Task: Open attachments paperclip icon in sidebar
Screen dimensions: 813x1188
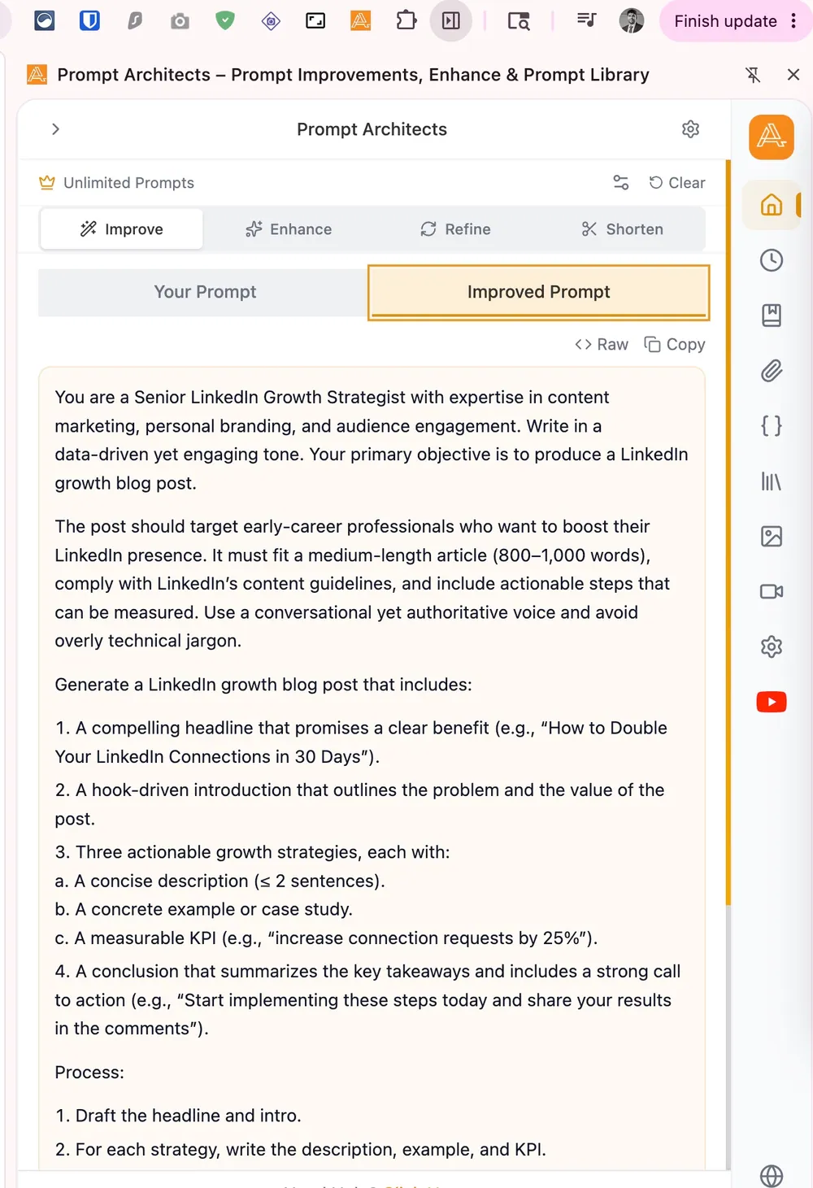Action: click(x=772, y=371)
